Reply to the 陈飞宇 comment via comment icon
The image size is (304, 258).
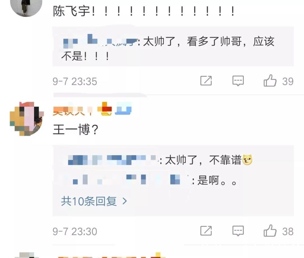238,81
